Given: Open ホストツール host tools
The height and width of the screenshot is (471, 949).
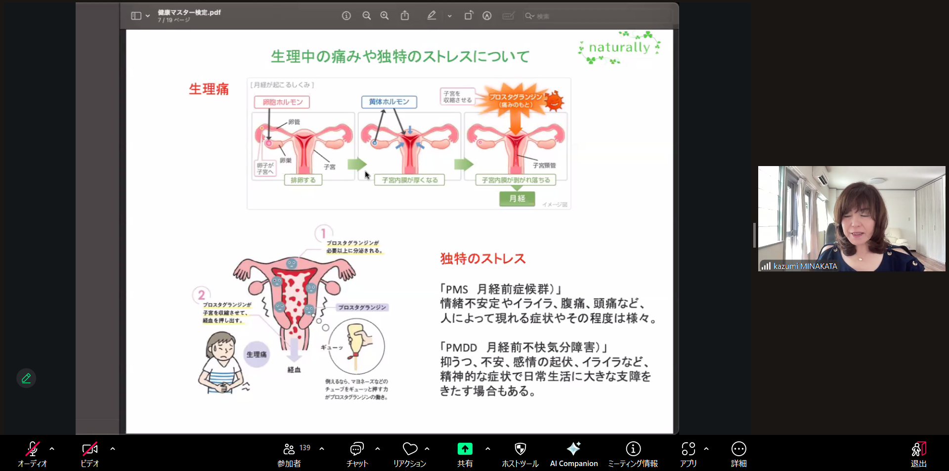Looking at the screenshot, I should tap(520, 454).
